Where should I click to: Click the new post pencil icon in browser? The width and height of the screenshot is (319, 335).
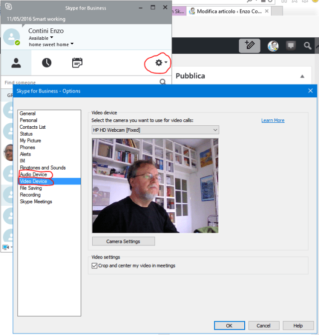pyautogui.click(x=250, y=46)
